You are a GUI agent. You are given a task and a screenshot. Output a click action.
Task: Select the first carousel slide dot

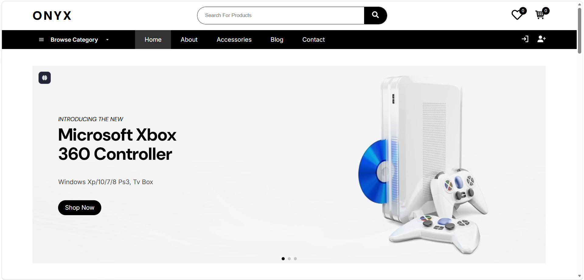click(x=283, y=259)
